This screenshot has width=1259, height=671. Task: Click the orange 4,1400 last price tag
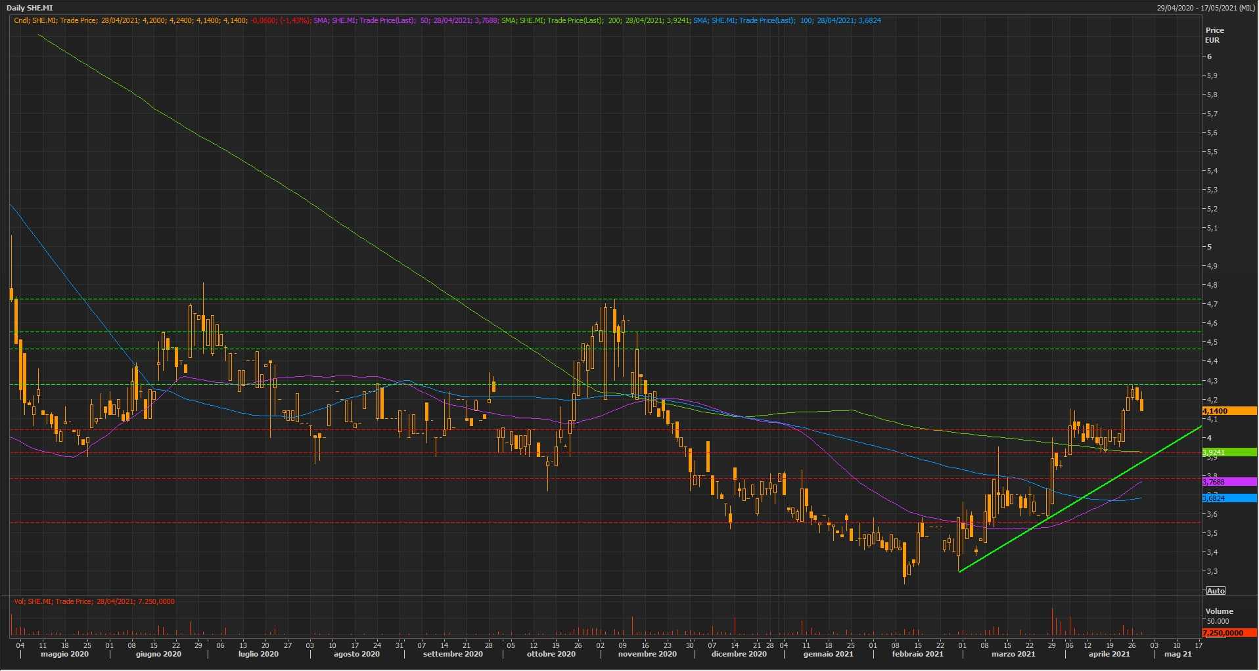[x=1228, y=411]
